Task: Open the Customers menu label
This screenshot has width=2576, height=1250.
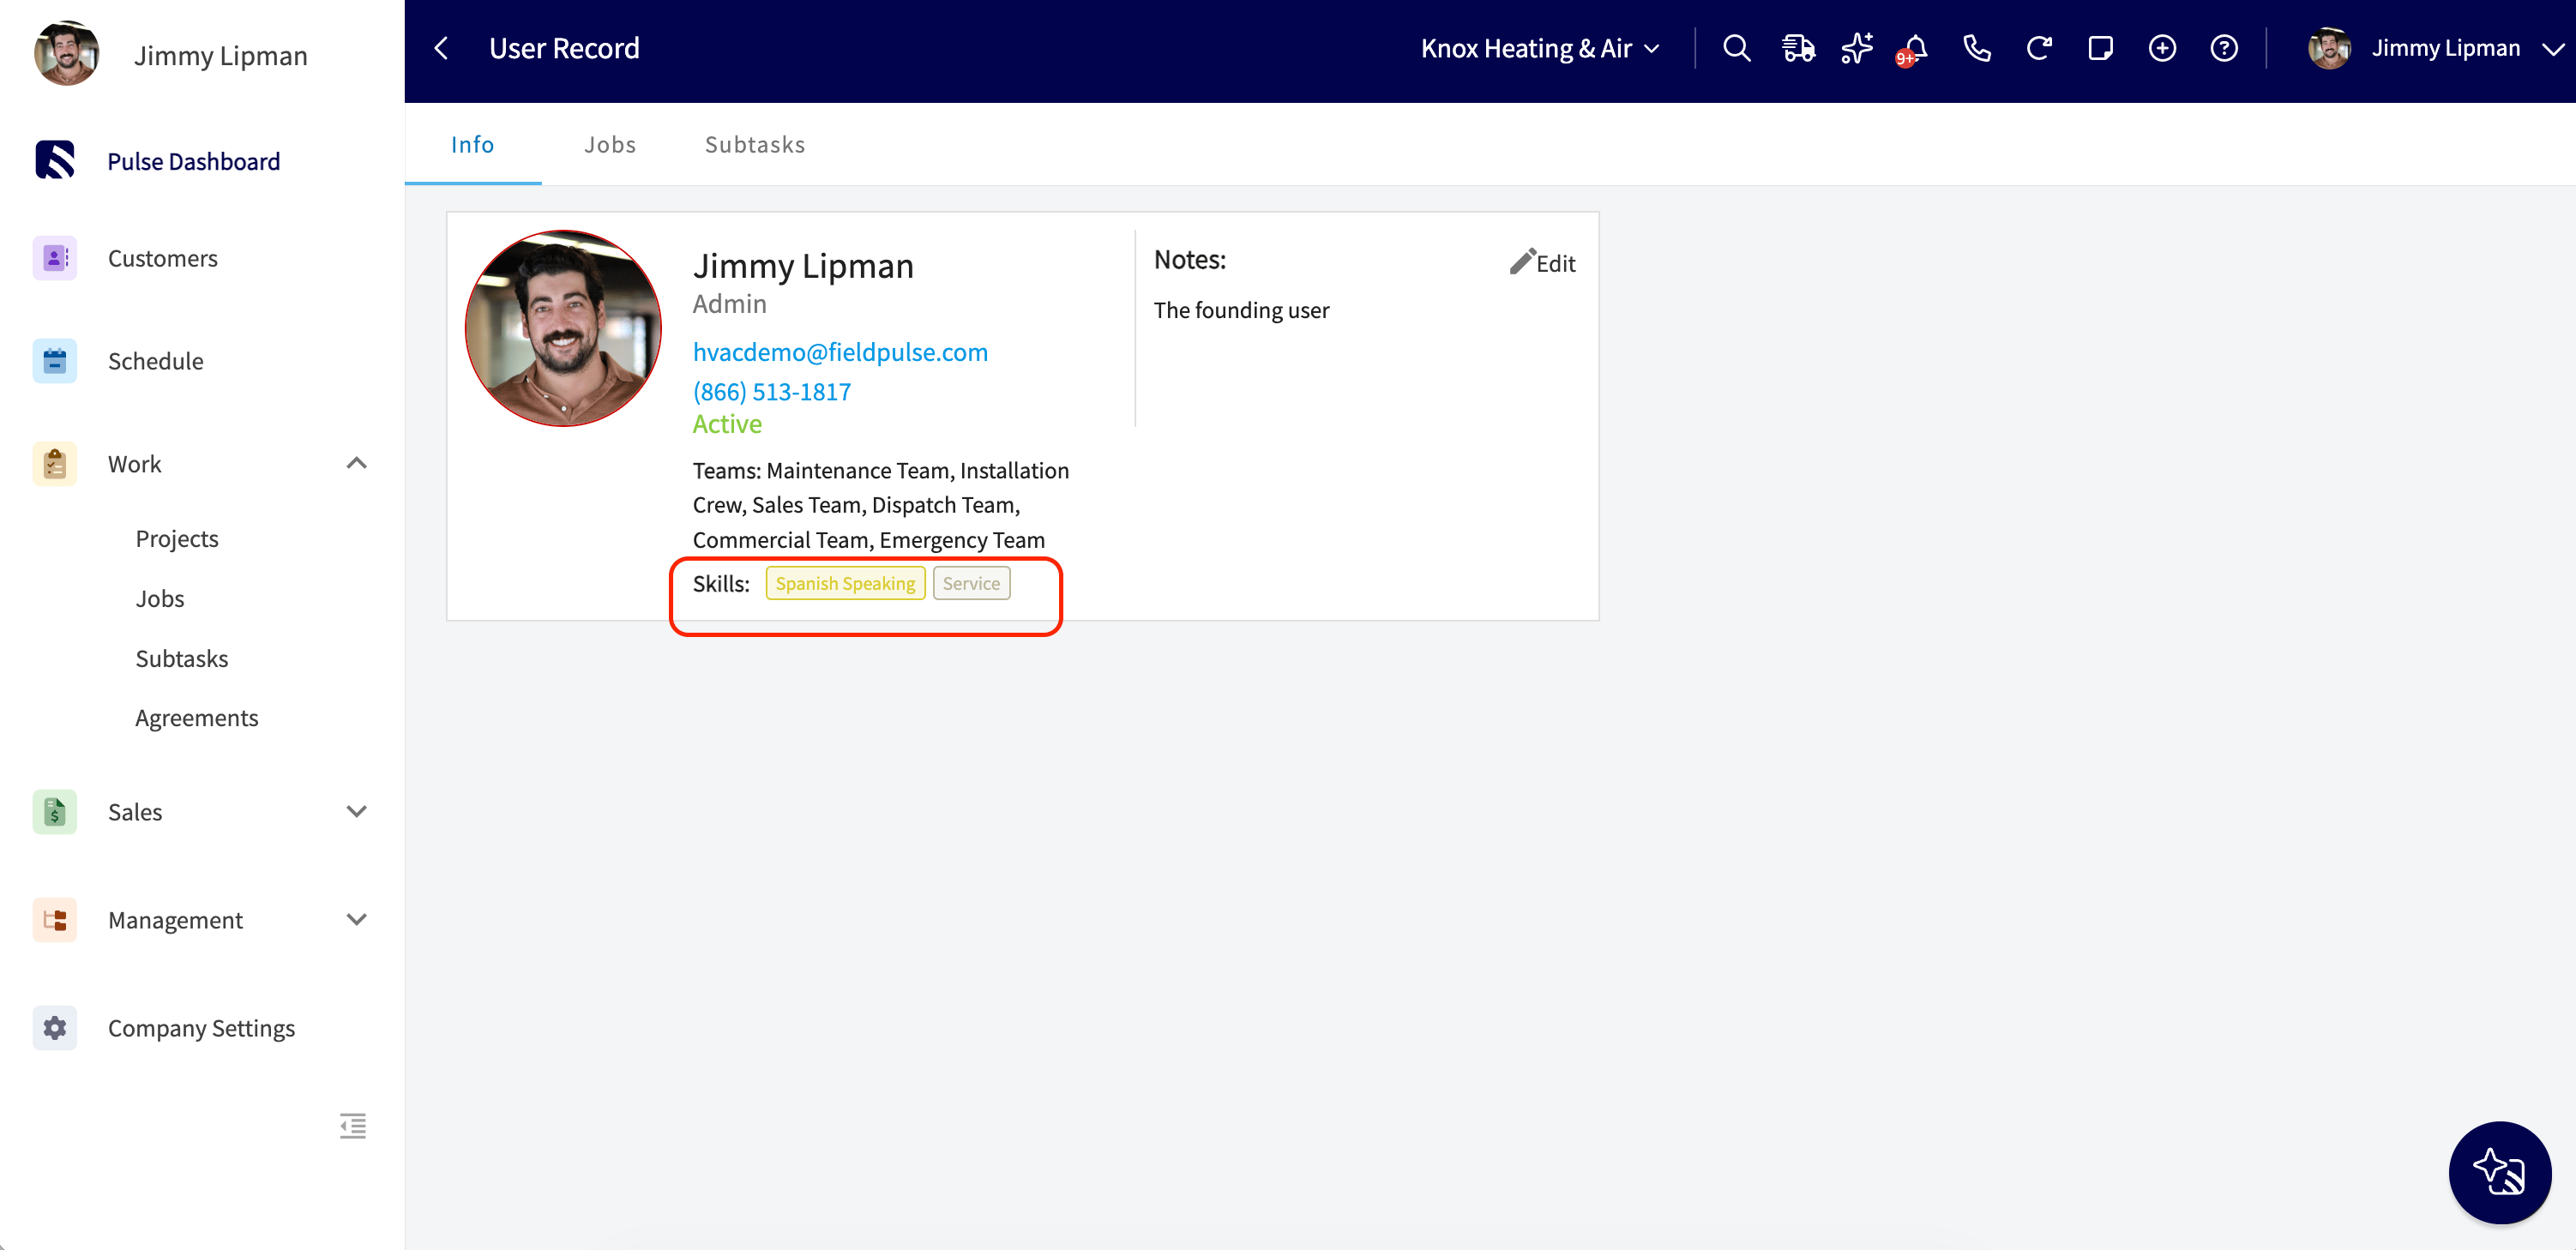Action: [163, 258]
